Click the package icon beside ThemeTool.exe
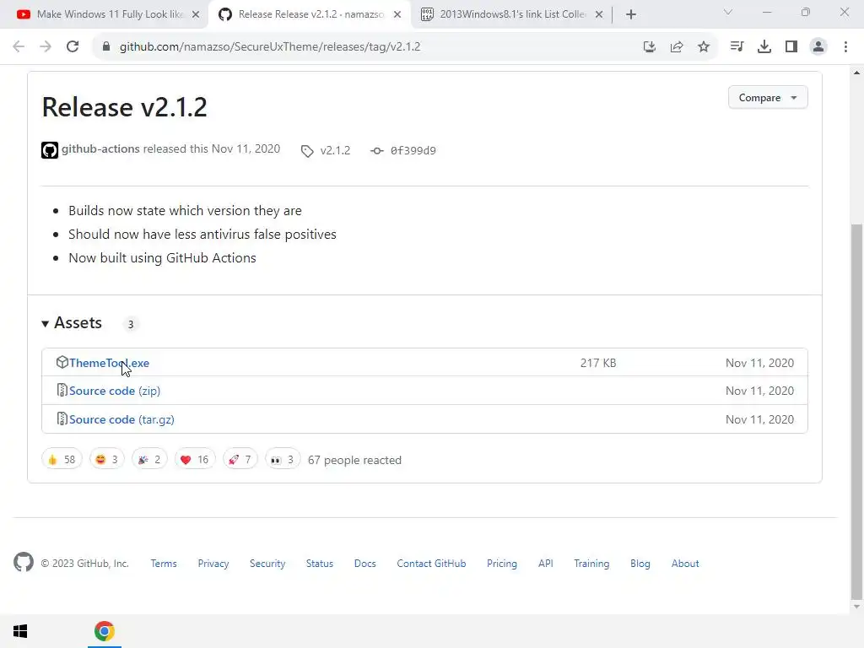Image resolution: width=864 pixels, height=648 pixels. [x=62, y=362]
